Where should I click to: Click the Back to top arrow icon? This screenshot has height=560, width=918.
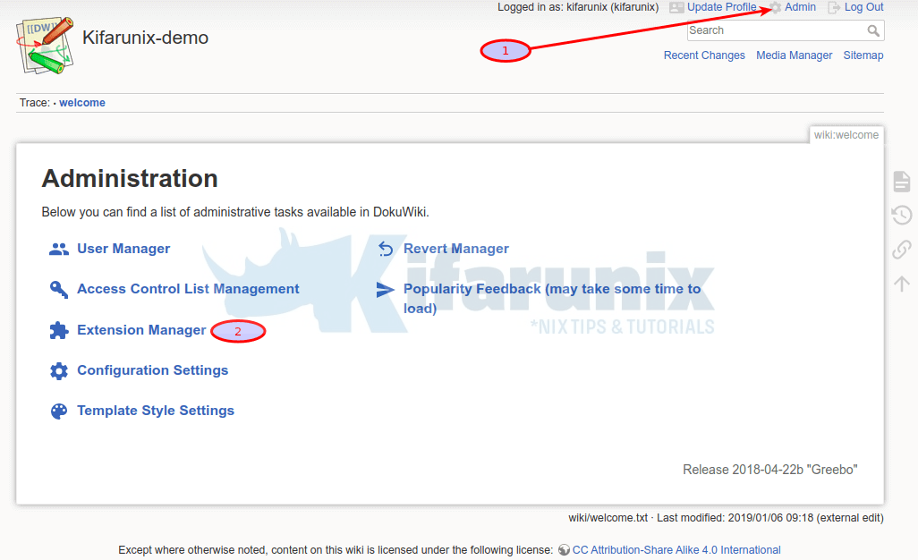tap(902, 284)
